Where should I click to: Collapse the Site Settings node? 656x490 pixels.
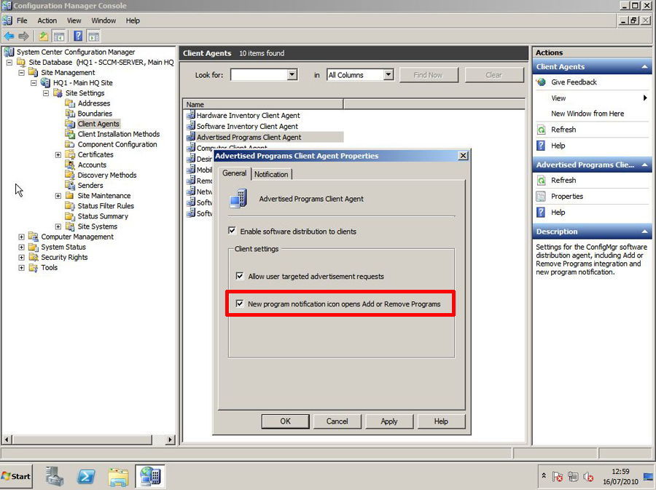[x=46, y=92]
